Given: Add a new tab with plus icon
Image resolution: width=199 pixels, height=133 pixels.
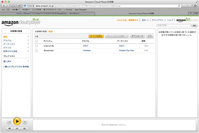Looking at the screenshot, I should click(191, 13).
